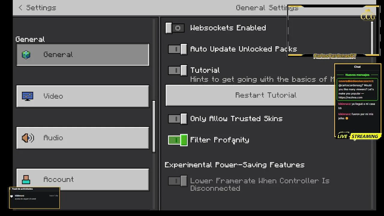Image resolution: width=384 pixels, height=216 pixels.
Task: Turn off Filter Profanity switch
Action: pos(178,140)
